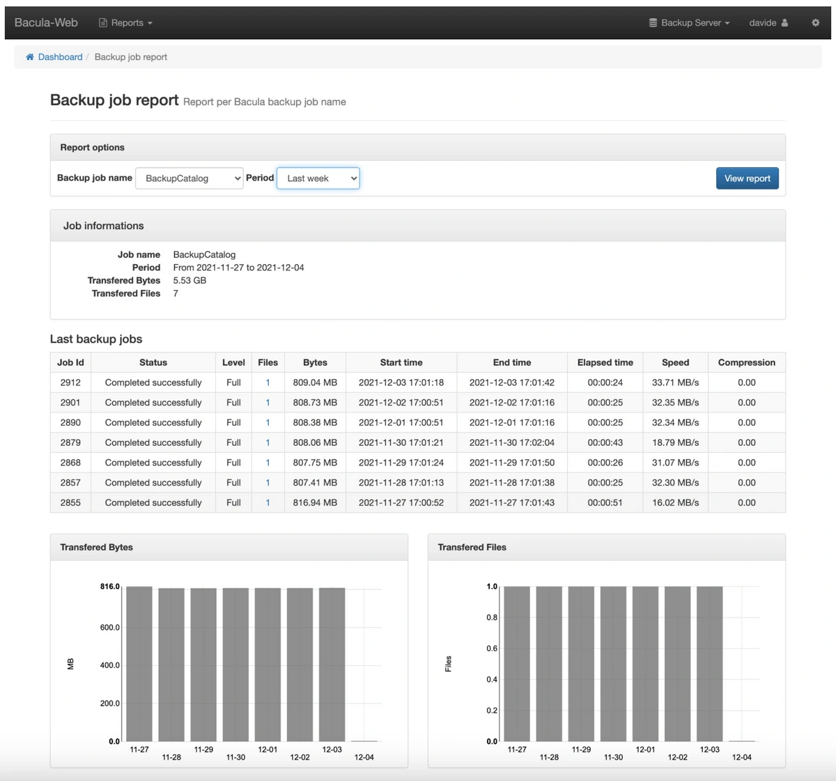Click the Start time column header
The height and width of the screenshot is (781, 836).
[x=401, y=362]
